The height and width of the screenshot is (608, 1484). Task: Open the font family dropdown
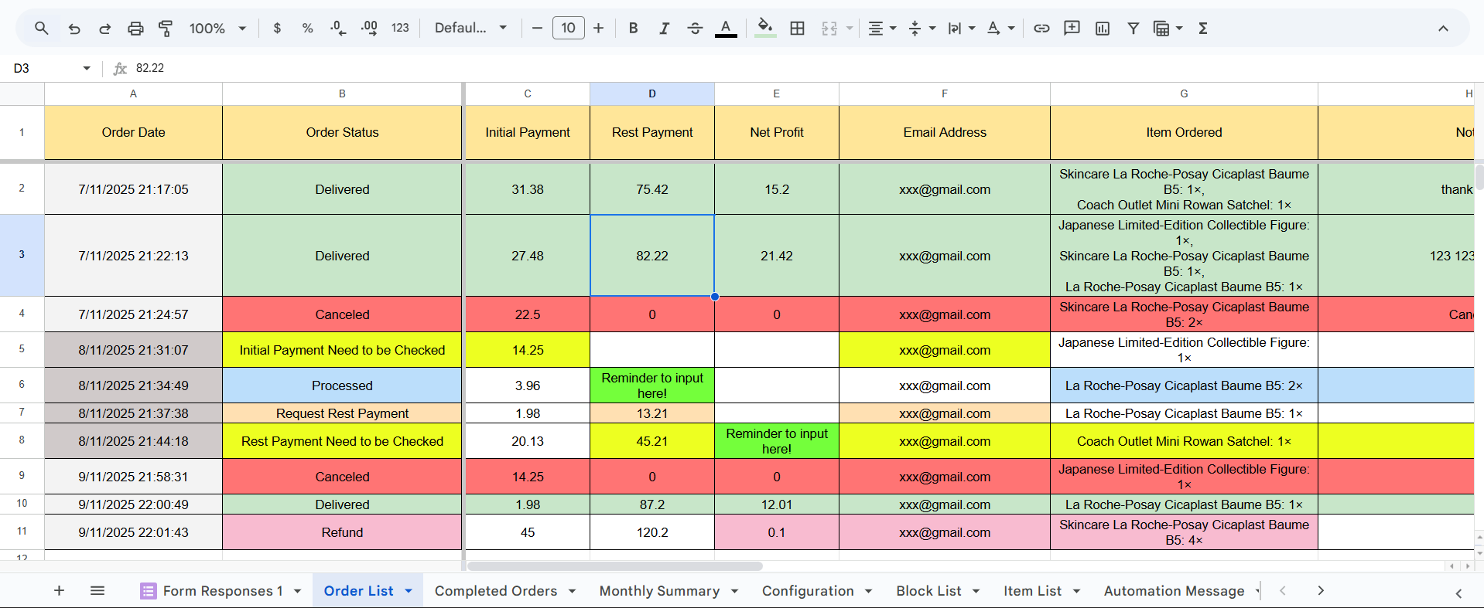tap(470, 29)
